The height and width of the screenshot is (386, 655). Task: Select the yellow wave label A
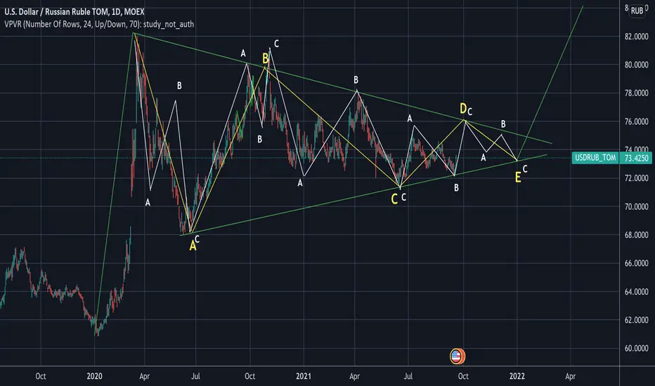[x=193, y=246]
